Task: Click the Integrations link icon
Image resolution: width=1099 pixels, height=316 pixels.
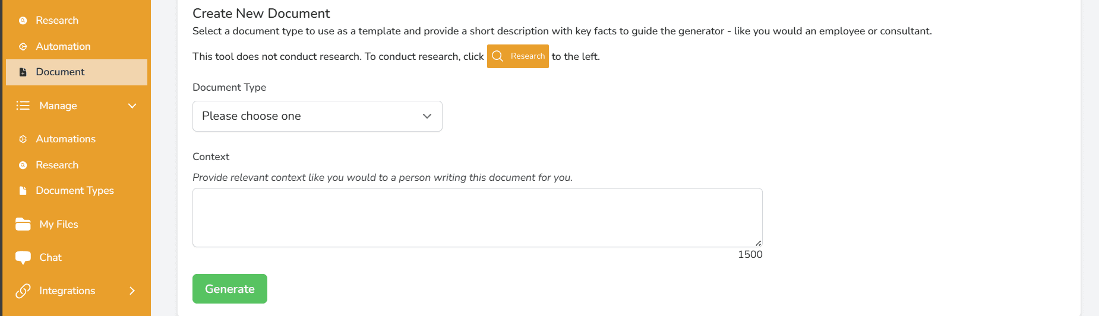Action: click(x=23, y=291)
